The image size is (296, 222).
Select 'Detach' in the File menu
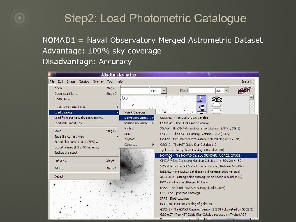pos(84,176)
